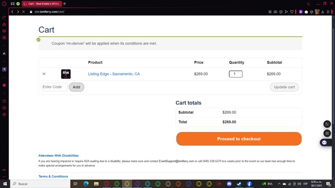Open File Explorer from taskbar
335x188 pixels.
(96, 184)
